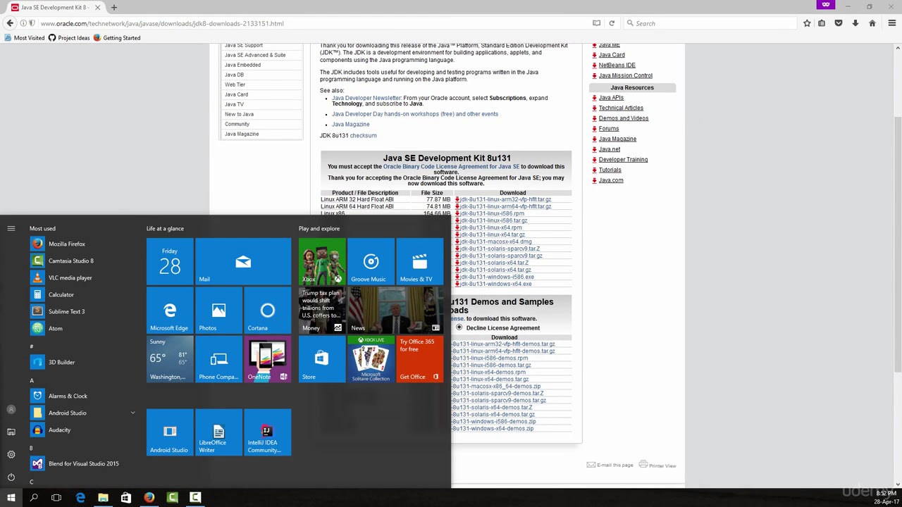Launch the Android Studio tile
The image size is (902, 507).
(x=170, y=432)
